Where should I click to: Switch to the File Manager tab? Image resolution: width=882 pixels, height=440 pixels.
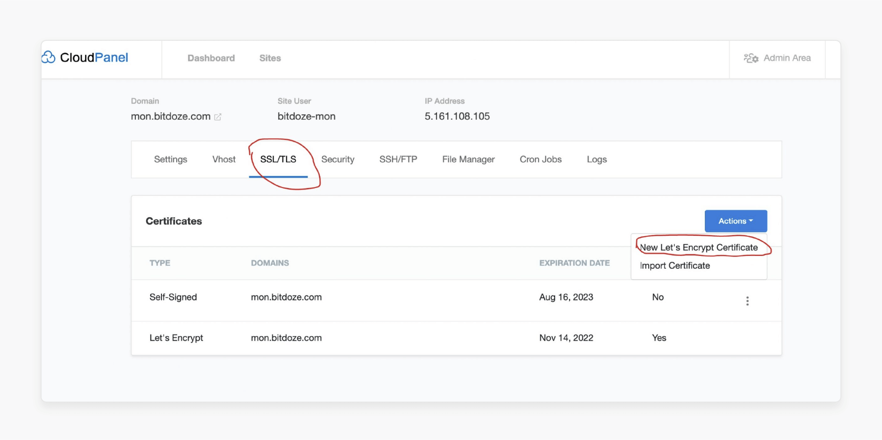(468, 159)
